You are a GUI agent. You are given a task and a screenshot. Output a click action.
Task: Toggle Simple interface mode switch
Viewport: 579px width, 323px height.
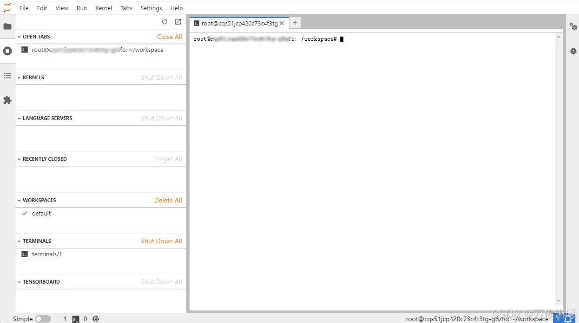click(43, 319)
